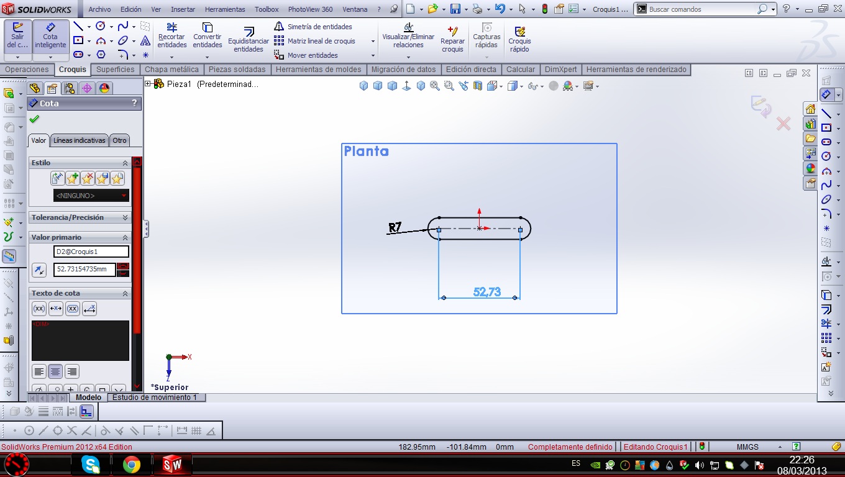The image size is (845, 477).
Task: Click add style star icon
Action: pyautogui.click(x=73, y=179)
